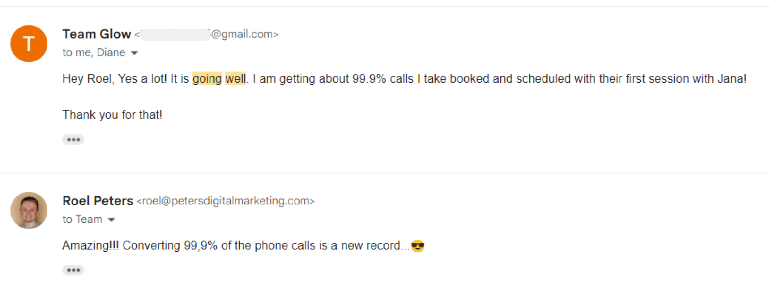Show trimmed content in Team Glow's message
770x288 pixels.
pyautogui.click(x=73, y=140)
